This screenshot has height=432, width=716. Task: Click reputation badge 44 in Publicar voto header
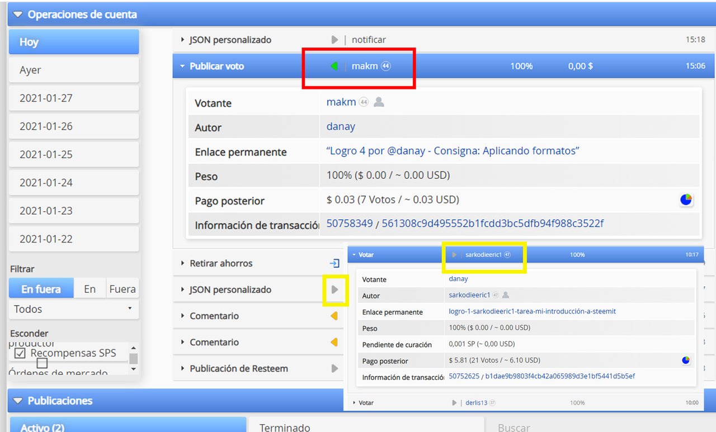click(386, 66)
